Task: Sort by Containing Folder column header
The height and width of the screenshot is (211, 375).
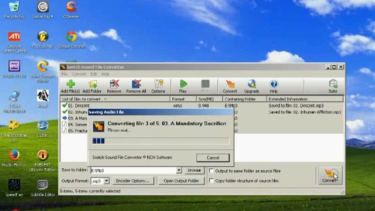Action: 244,99
